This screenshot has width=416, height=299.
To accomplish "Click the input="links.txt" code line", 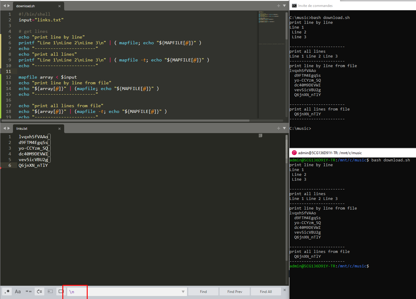I will coord(41,20).
